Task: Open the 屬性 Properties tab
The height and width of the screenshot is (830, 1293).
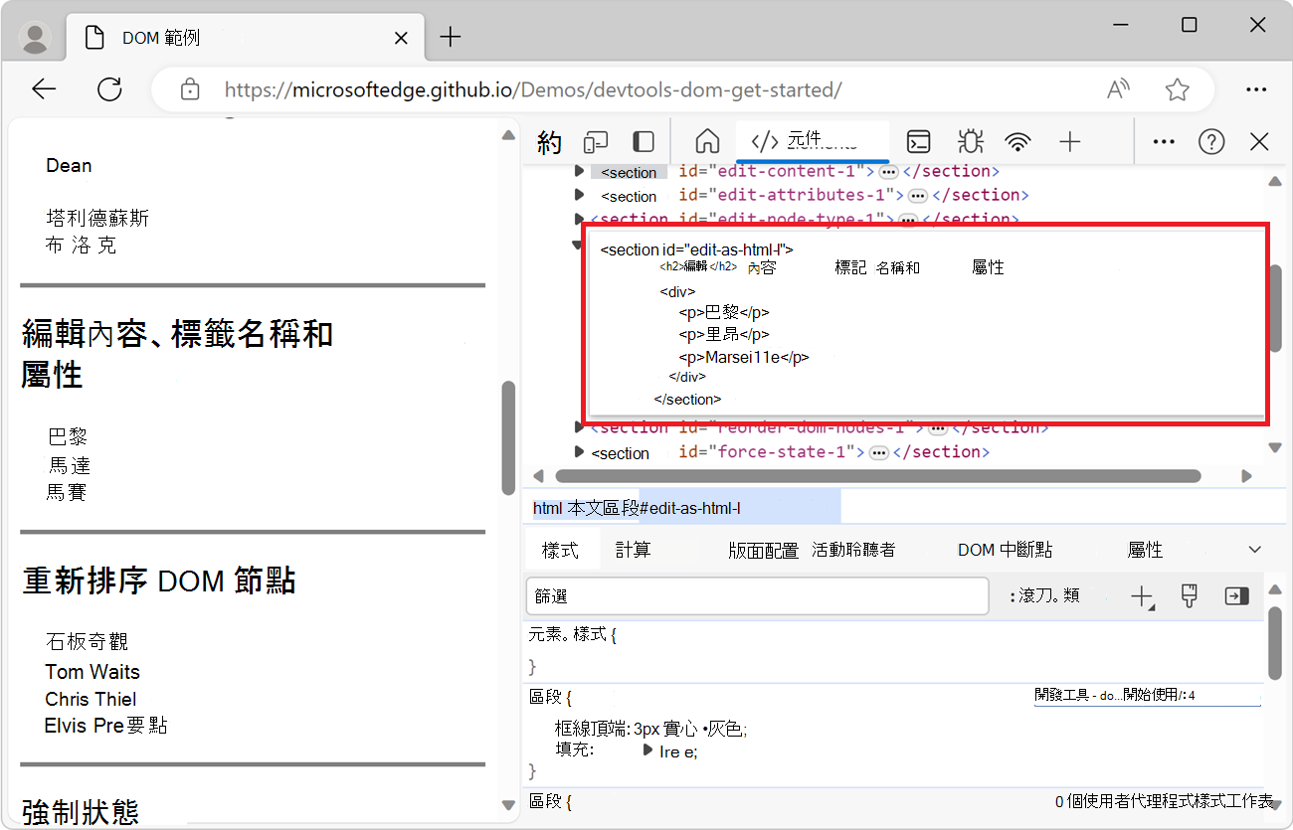Action: tap(1145, 550)
